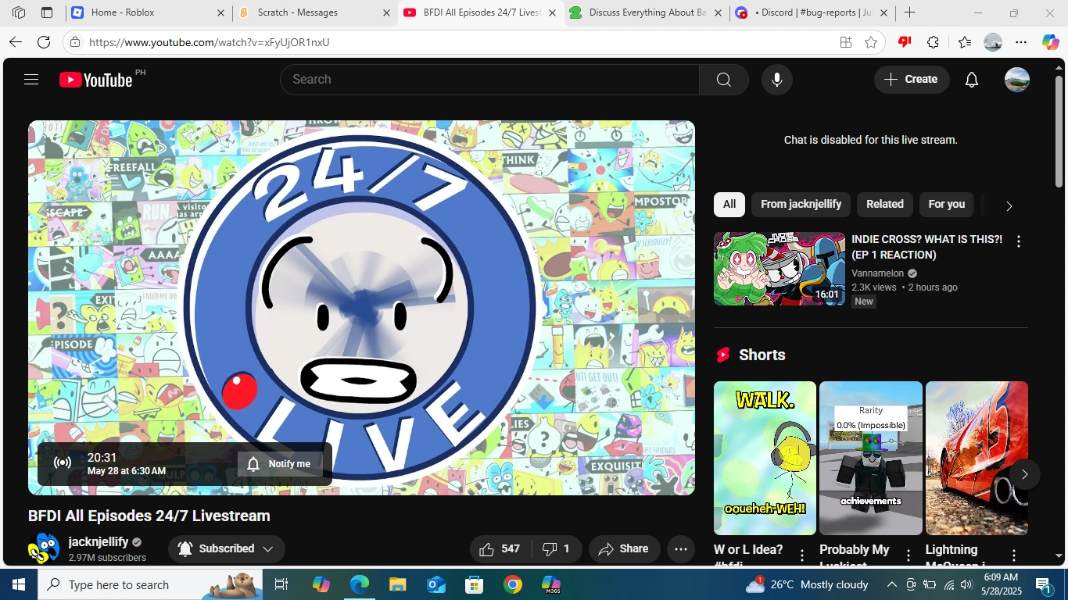Visit the jacknjellify channel page
The height and width of the screenshot is (600, 1068).
99,541
